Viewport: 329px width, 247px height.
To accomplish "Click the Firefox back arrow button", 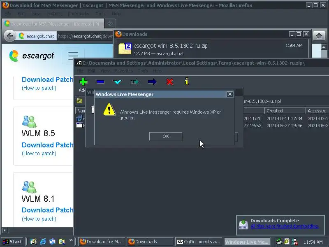I will 10,36.
